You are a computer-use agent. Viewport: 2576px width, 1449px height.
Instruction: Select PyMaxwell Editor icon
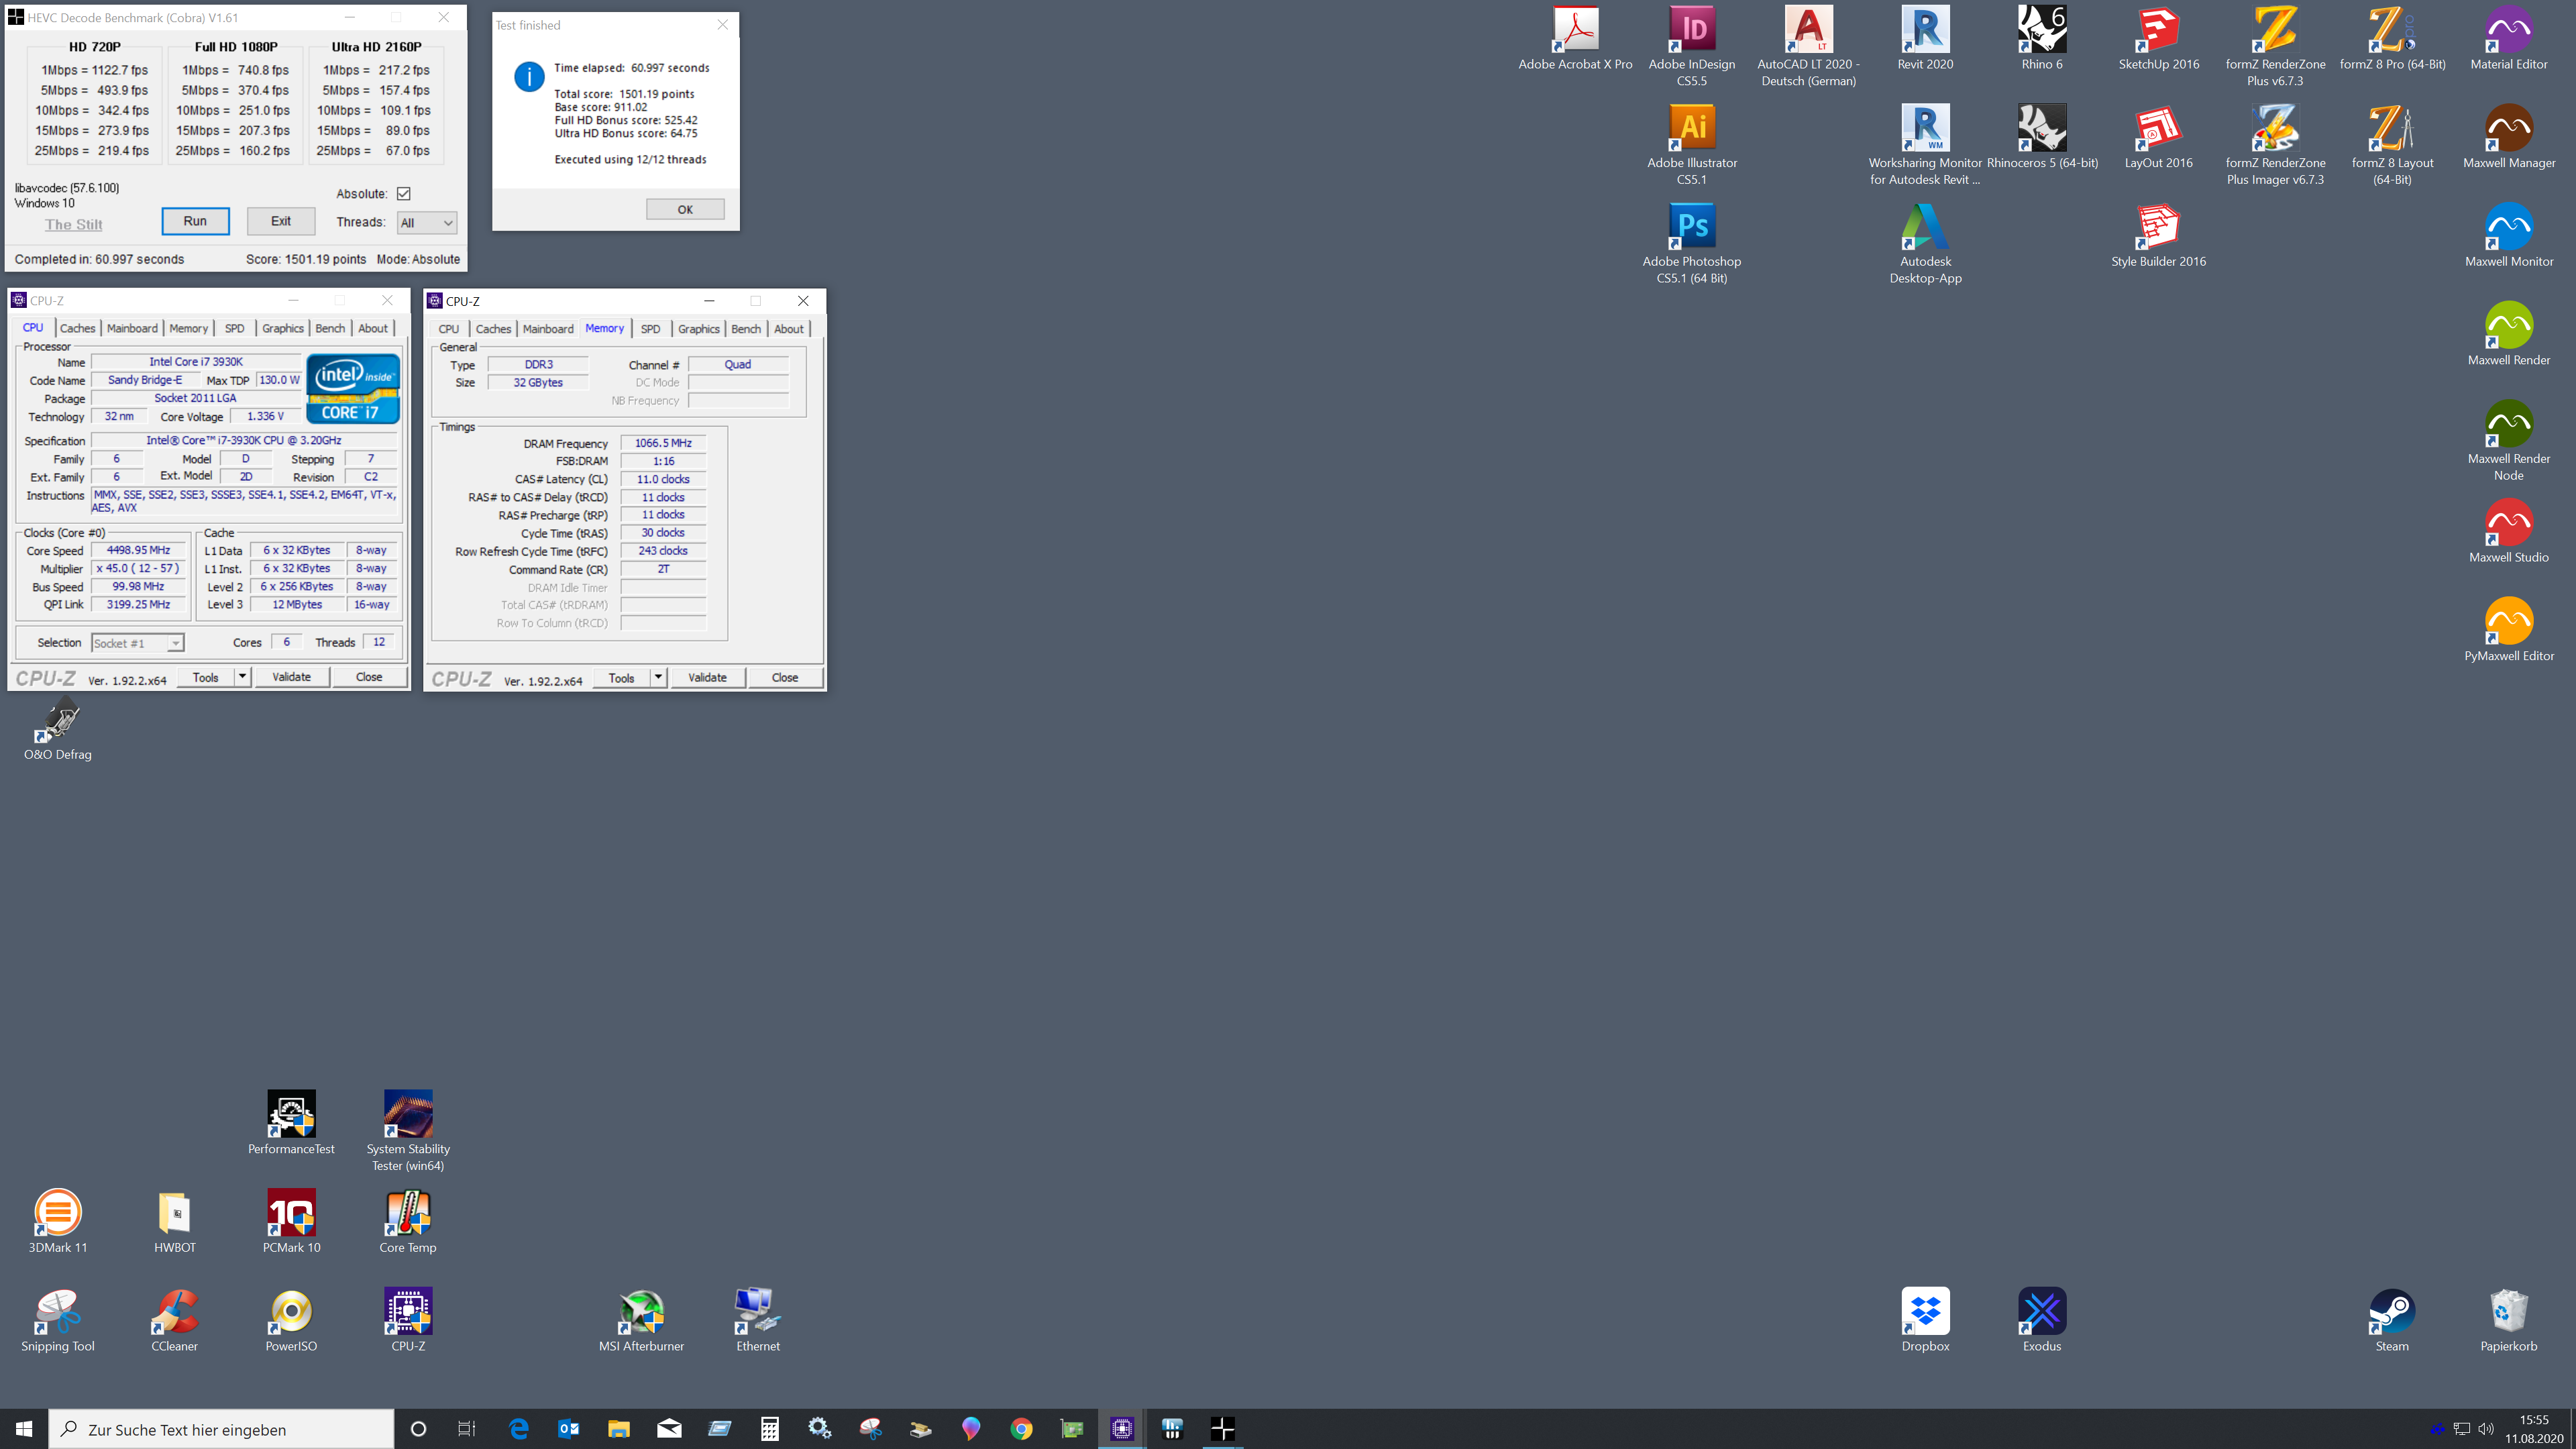(2508, 630)
